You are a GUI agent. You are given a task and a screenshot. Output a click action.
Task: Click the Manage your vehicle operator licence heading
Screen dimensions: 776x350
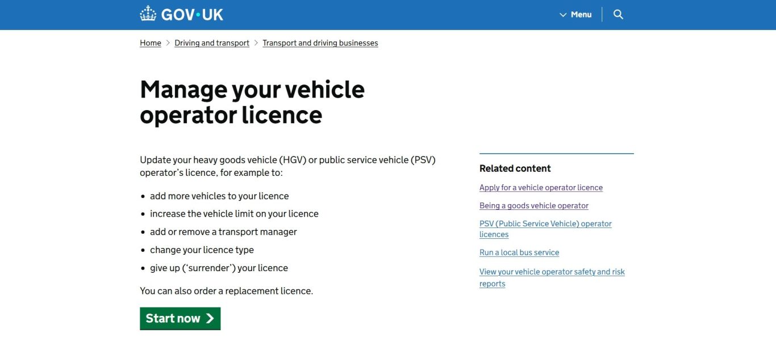(252, 102)
